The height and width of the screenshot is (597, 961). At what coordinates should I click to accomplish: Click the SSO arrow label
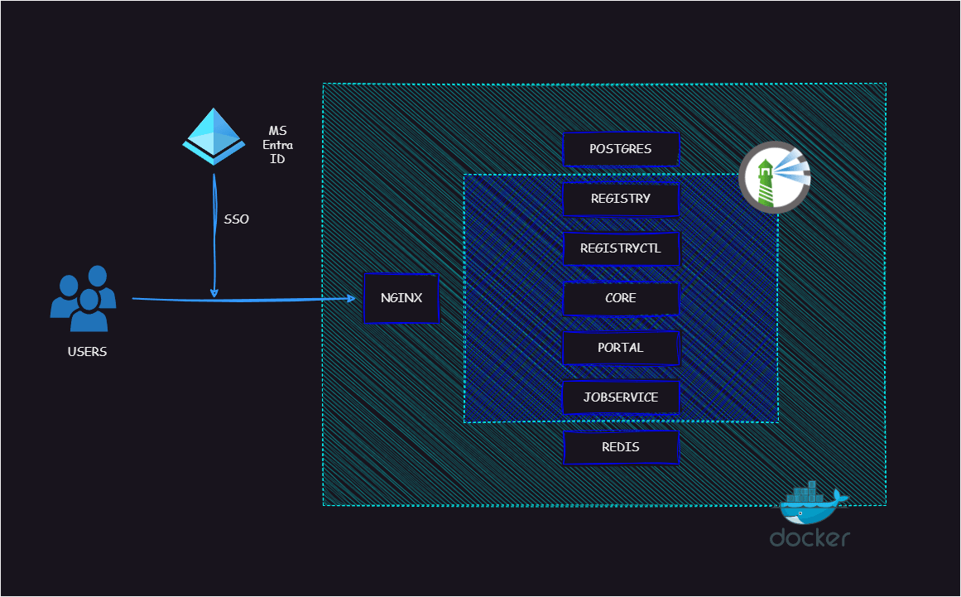(x=236, y=219)
